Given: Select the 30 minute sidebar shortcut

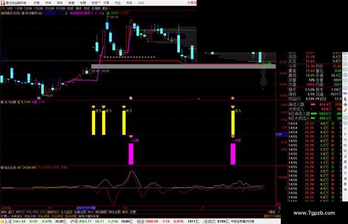Looking at the screenshot, I should click(345, 145).
